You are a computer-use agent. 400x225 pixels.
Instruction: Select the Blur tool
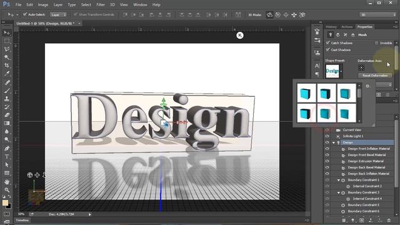pyautogui.click(x=7, y=131)
